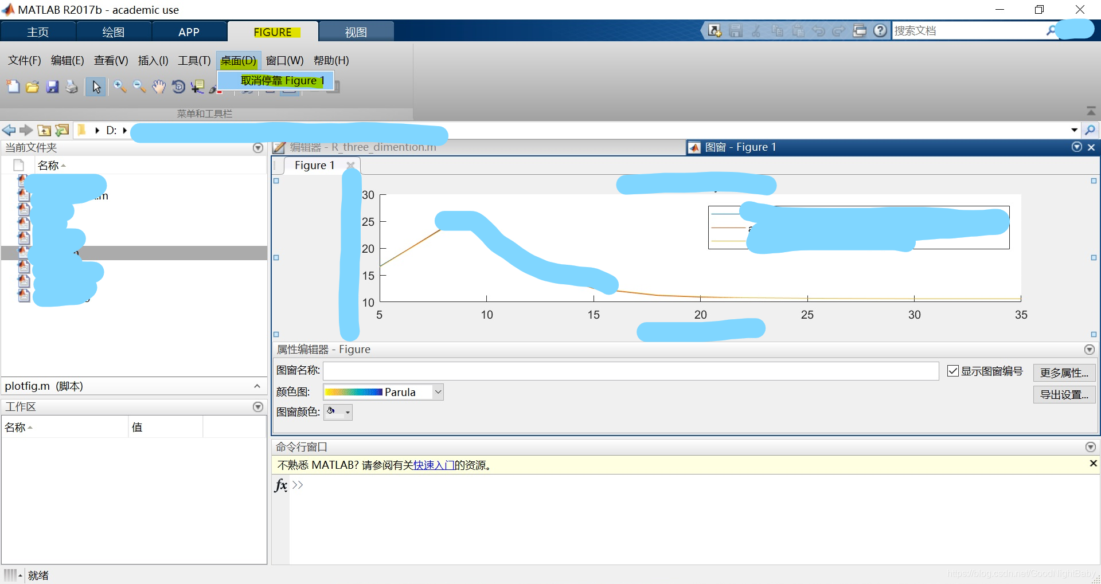The image size is (1101, 584).
Task: Browse for folder with green arrow icon
Action: click(x=62, y=130)
